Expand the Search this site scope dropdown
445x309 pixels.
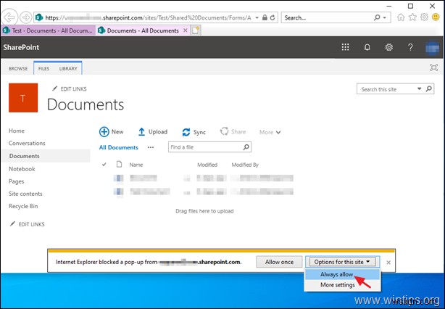click(x=419, y=89)
